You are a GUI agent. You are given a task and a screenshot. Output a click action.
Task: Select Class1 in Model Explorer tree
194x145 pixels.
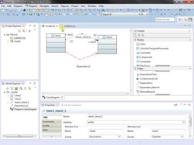[16, 95]
